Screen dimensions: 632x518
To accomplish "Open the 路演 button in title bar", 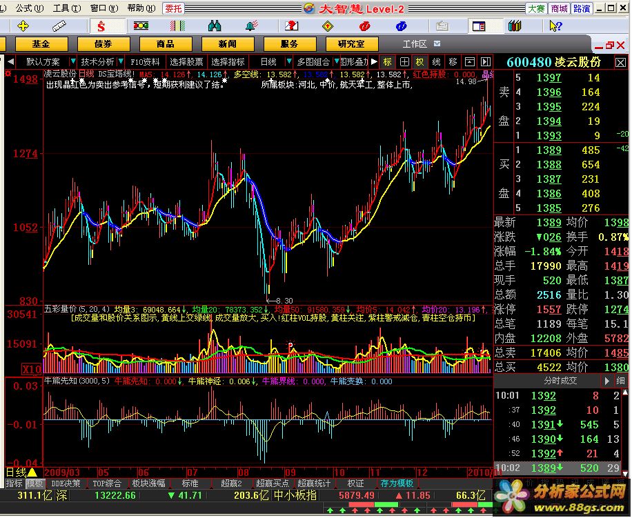I will [582, 8].
